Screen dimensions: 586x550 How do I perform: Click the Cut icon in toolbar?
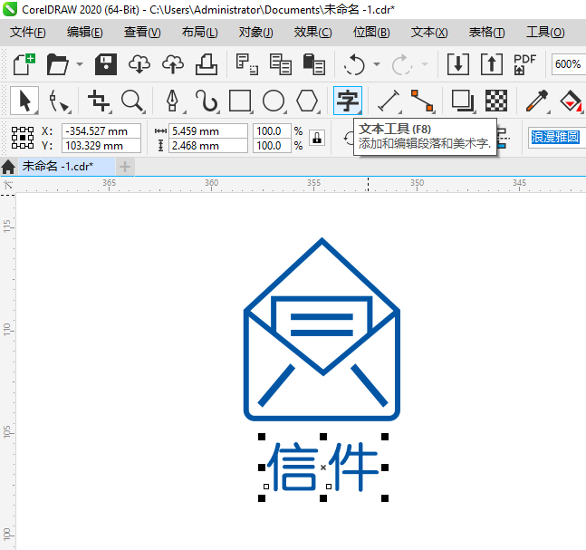pos(246,64)
